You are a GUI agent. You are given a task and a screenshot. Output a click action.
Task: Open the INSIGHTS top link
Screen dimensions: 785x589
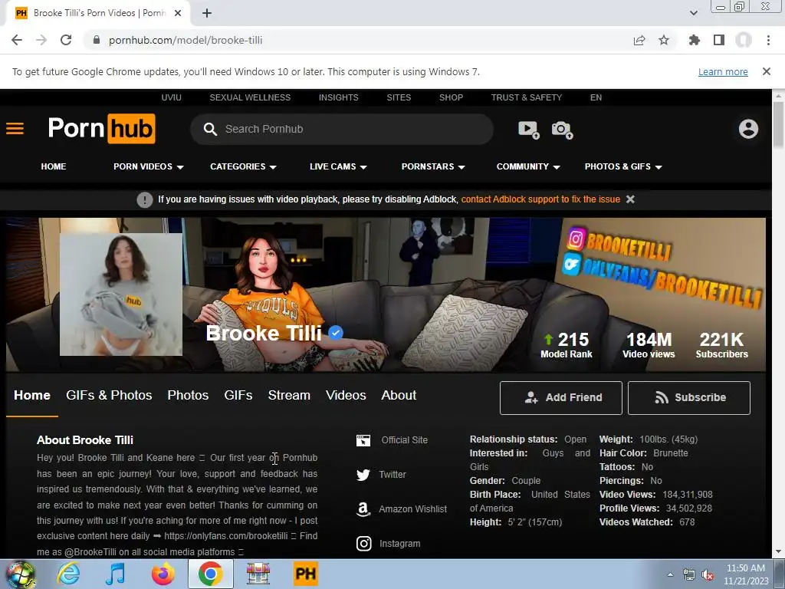point(338,97)
